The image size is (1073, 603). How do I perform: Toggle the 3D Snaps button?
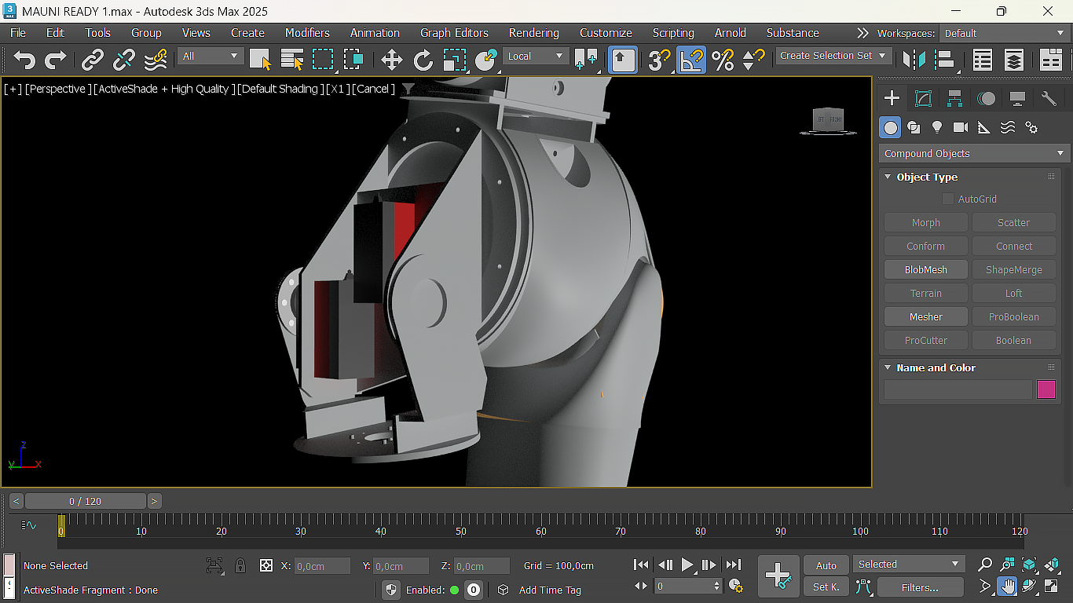[660, 60]
